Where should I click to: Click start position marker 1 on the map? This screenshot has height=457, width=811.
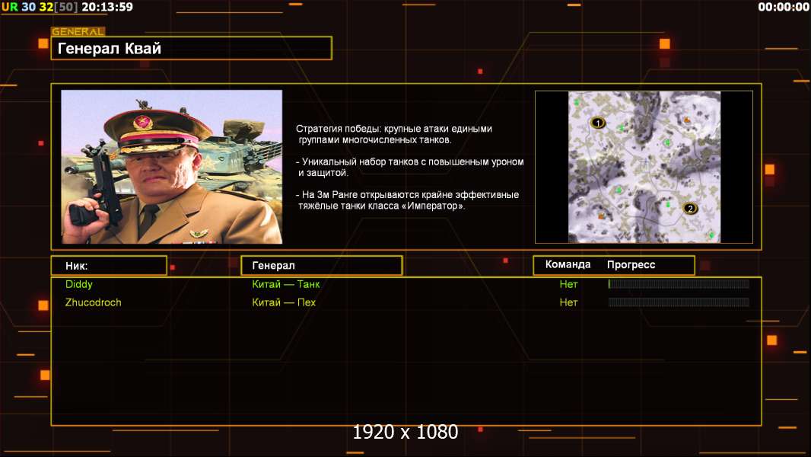click(597, 123)
